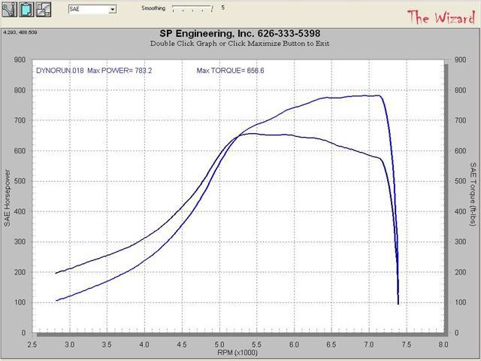Image resolution: width=481 pixels, height=361 pixels.
Task: Click the cursor coordinates readout
Action: [x=18, y=32]
